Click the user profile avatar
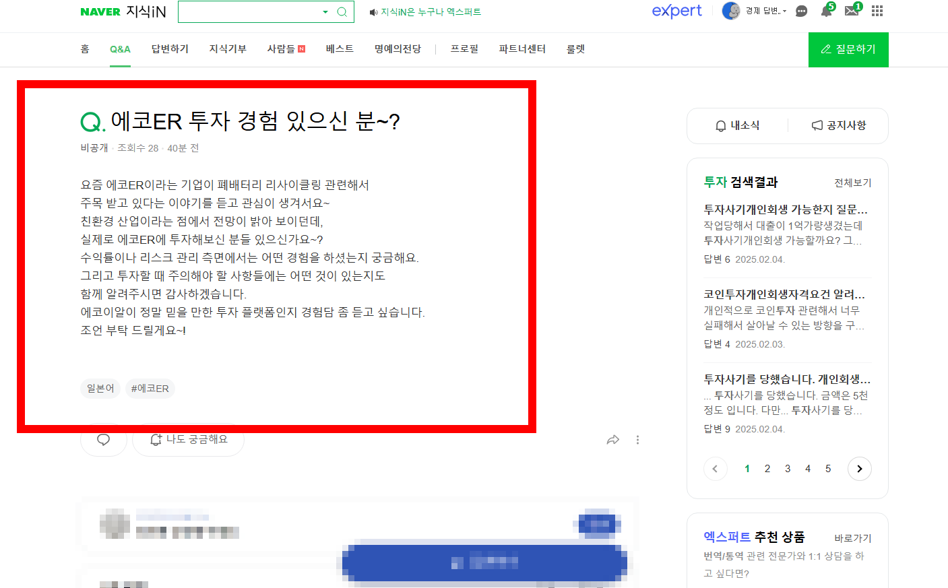The width and height of the screenshot is (948, 588). pyautogui.click(x=731, y=11)
